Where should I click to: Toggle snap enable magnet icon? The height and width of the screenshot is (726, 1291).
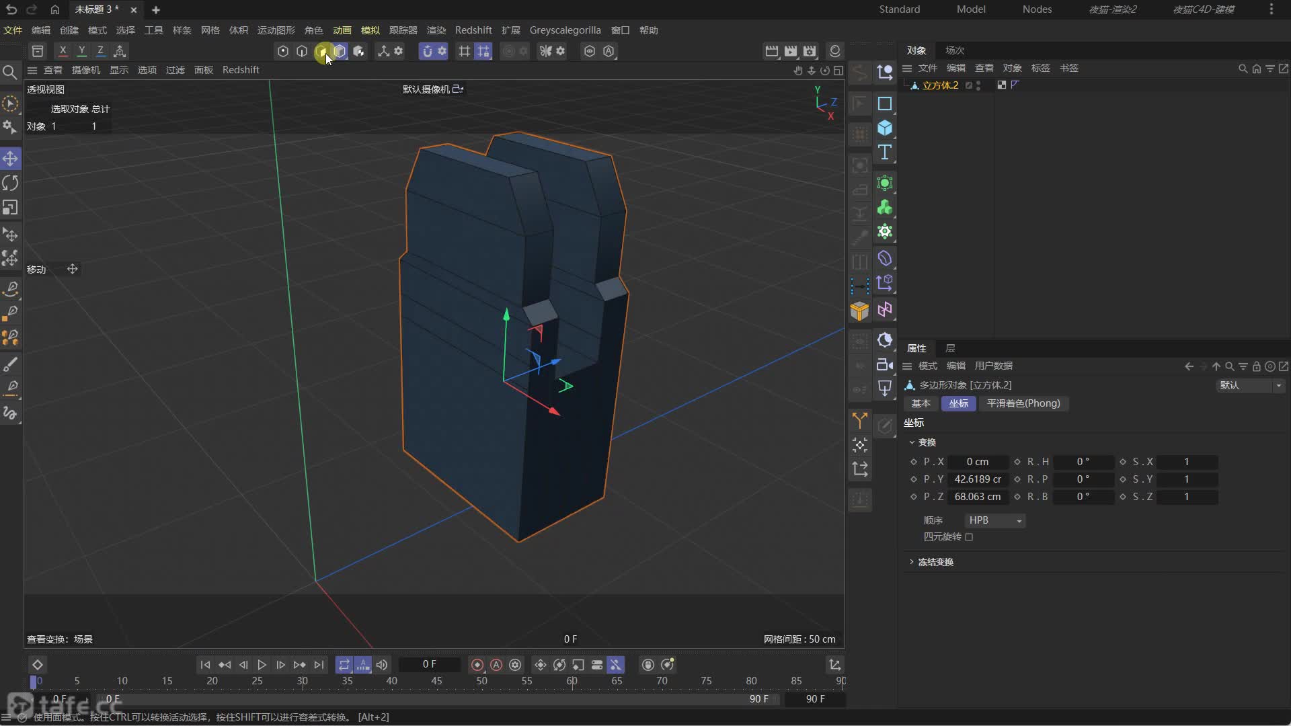[x=427, y=51]
